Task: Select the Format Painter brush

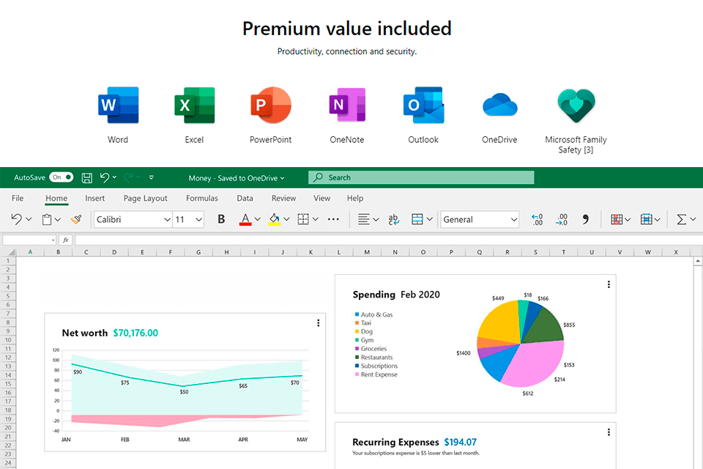Action: point(76,219)
